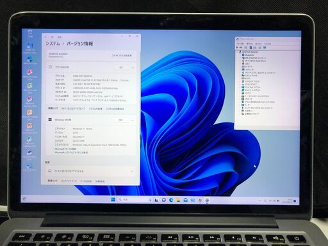Click the プロセッサ icon in Device Manager
This screenshot has height=246, width=328.
pyautogui.click(x=243, y=99)
